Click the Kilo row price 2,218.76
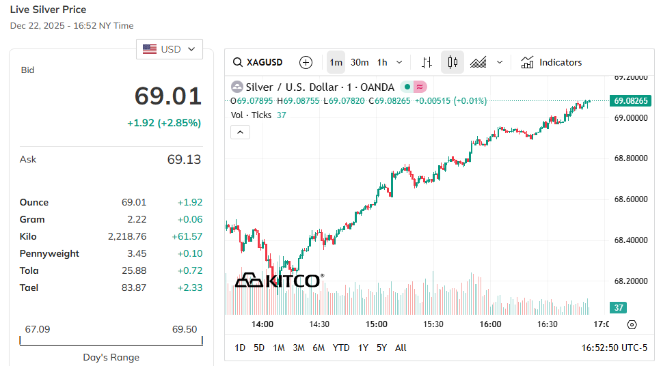 [127, 237]
